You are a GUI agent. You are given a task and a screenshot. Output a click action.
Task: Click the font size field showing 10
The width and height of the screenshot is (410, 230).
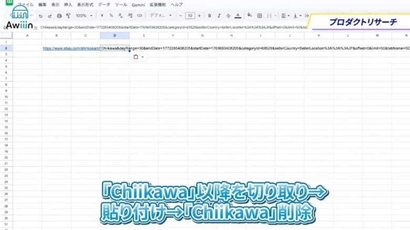click(x=190, y=16)
